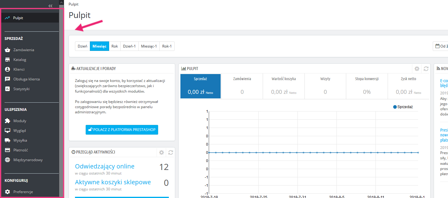Switch date range to Rok
The width and height of the screenshot is (448, 198).
(115, 46)
